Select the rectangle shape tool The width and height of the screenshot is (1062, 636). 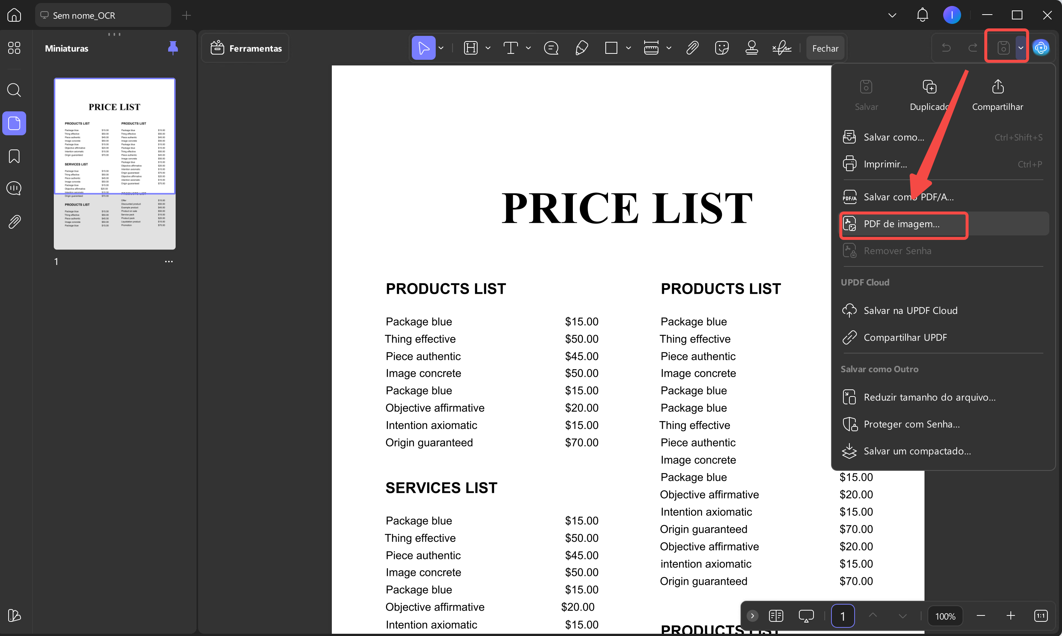[611, 48]
